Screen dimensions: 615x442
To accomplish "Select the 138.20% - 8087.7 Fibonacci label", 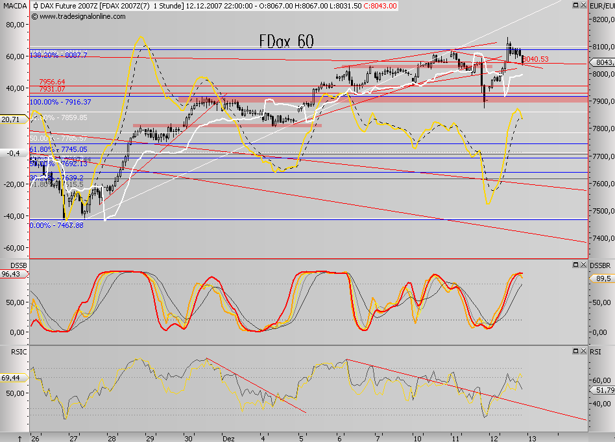I will 58,55.
